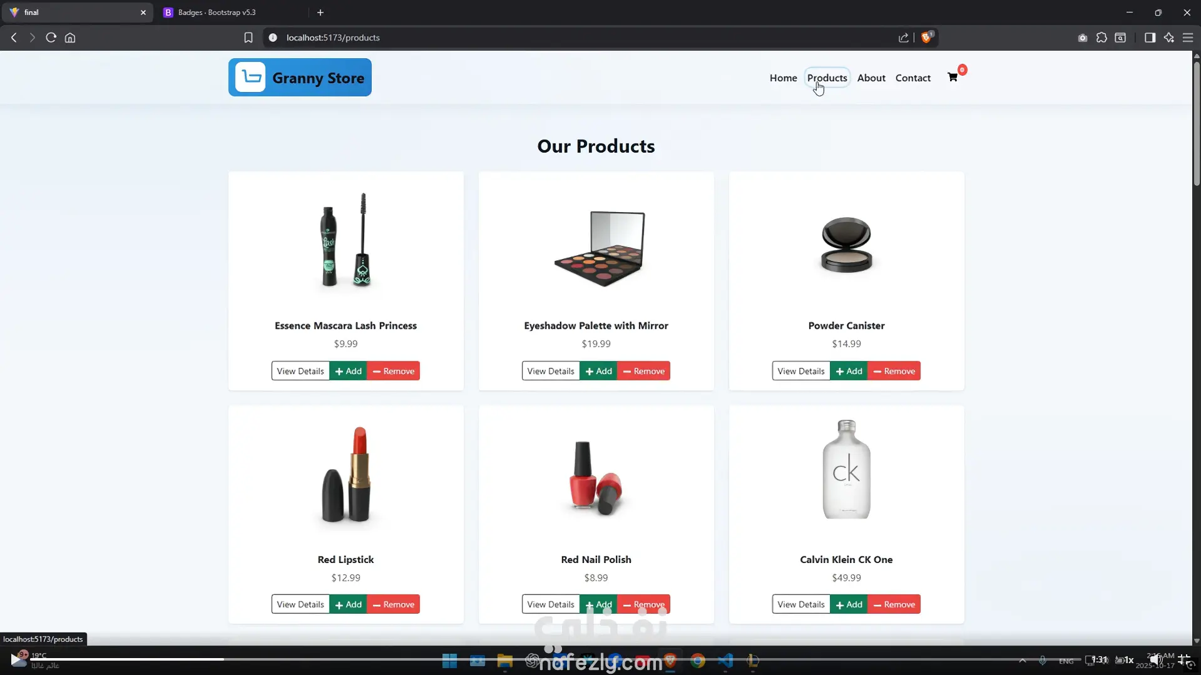1201x675 pixels.
Task: Click the 'Our Products' heading
Action: (x=596, y=146)
